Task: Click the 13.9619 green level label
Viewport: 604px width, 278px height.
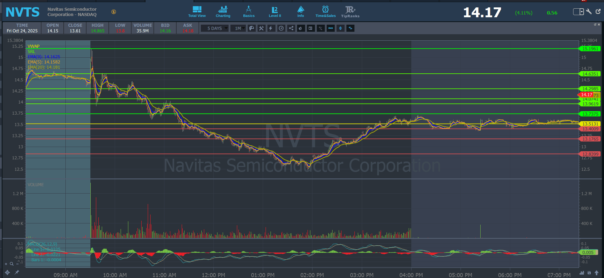Action: coord(590,104)
